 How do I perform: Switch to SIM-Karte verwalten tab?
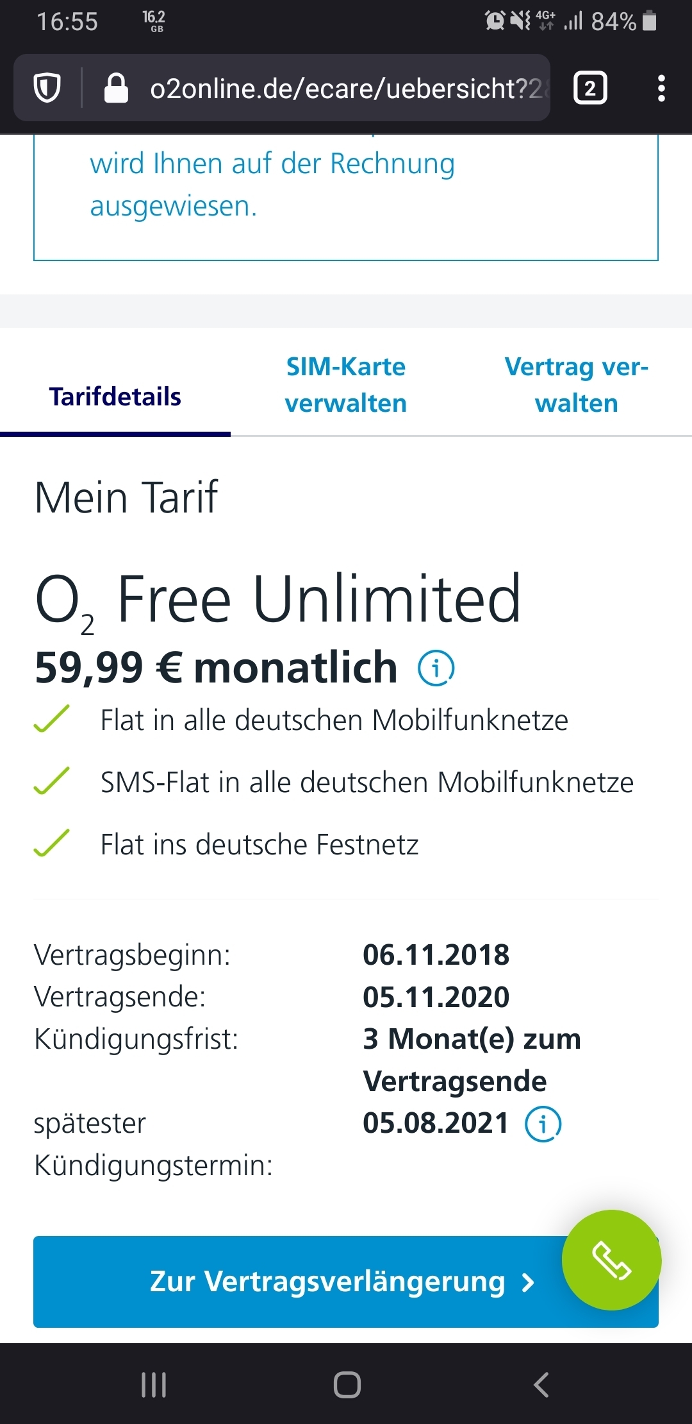[346, 385]
